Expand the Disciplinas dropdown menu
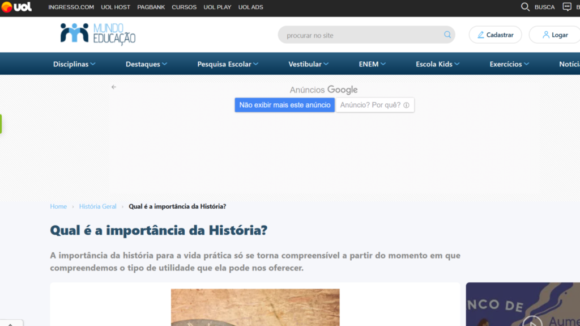 click(74, 64)
